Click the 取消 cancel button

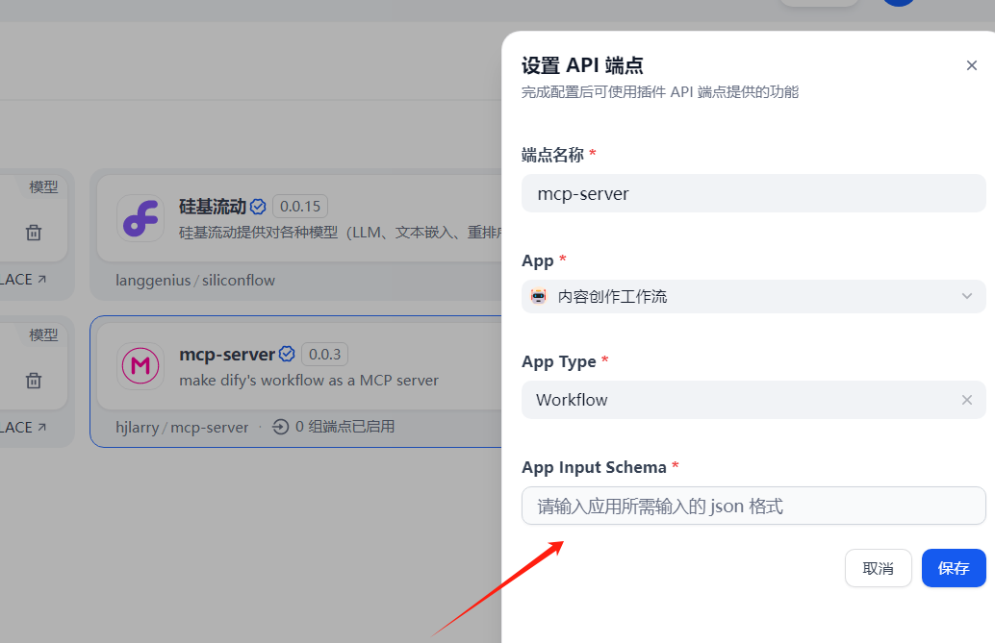tap(878, 568)
